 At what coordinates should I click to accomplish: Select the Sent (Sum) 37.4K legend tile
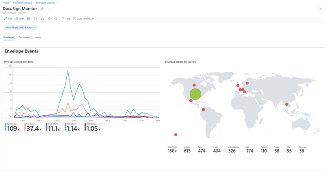[x=33, y=127]
